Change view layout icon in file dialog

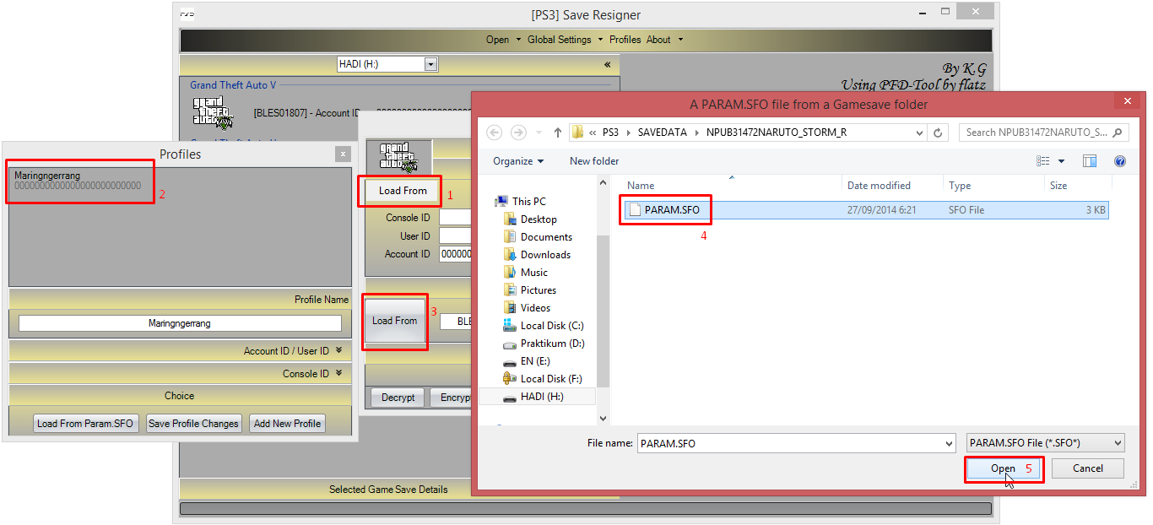click(x=1043, y=161)
